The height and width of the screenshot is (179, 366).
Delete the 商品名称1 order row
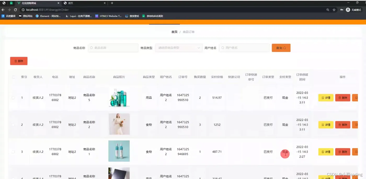[x=343, y=152]
